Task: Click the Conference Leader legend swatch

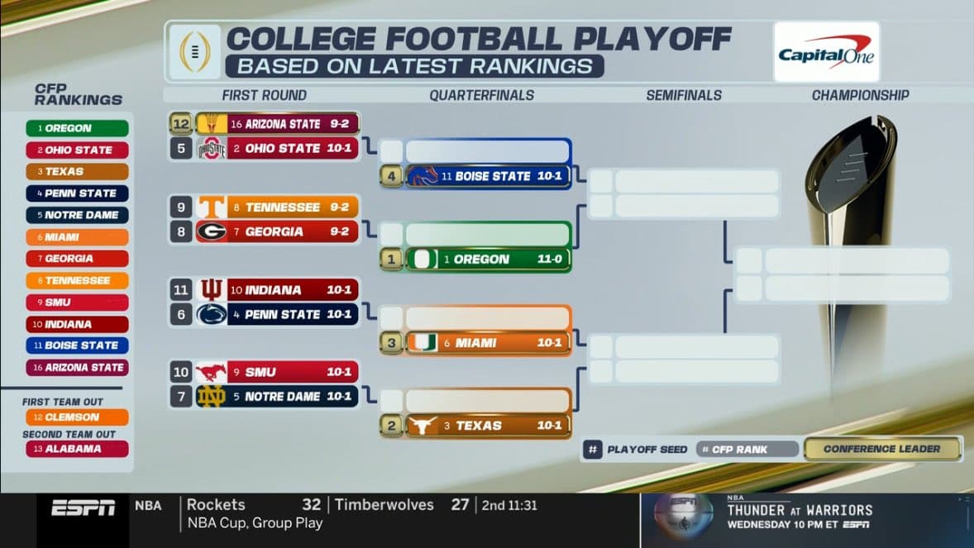Action: pos(881,449)
